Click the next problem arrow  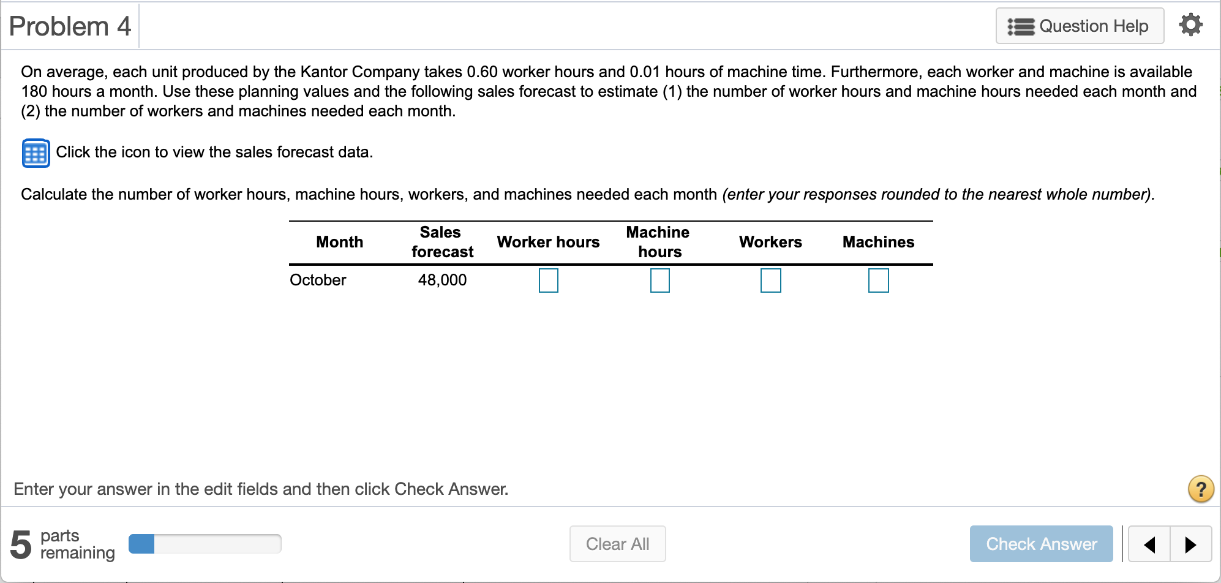(x=1190, y=543)
